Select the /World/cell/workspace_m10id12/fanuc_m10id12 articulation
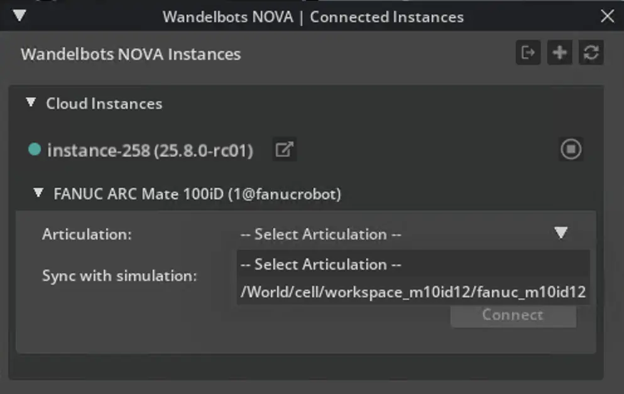This screenshot has height=394, width=624. (x=413, y=292)
